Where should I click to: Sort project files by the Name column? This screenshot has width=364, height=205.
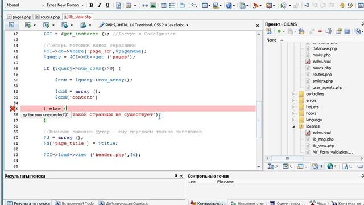[271, 40]
